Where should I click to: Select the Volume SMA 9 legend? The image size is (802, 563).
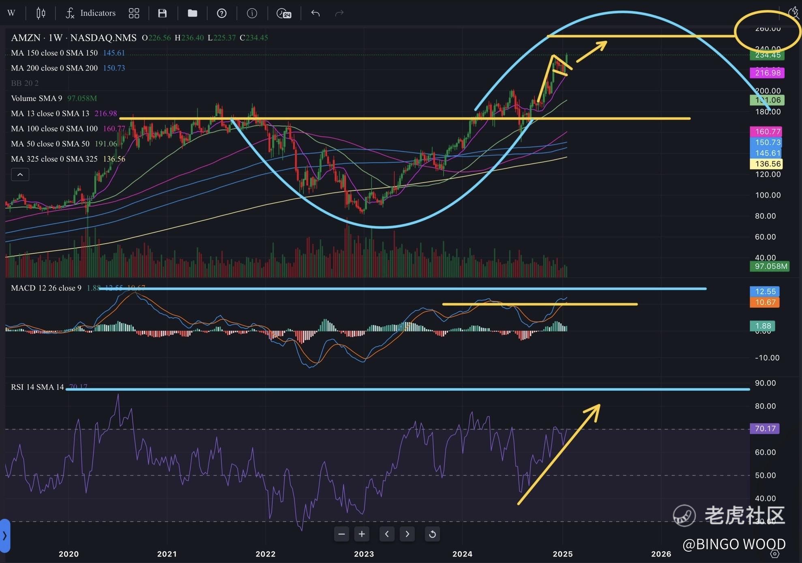[36, 98]
